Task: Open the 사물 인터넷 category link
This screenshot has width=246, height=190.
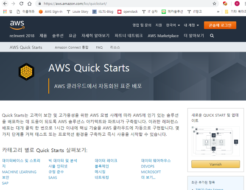Action: pos(58,166)
